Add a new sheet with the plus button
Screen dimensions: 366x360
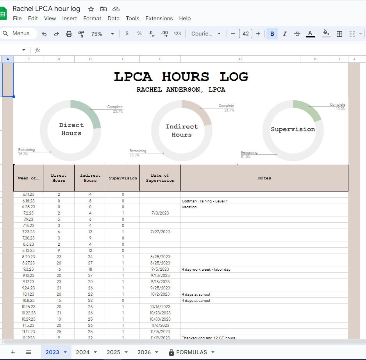pos(13,352)
